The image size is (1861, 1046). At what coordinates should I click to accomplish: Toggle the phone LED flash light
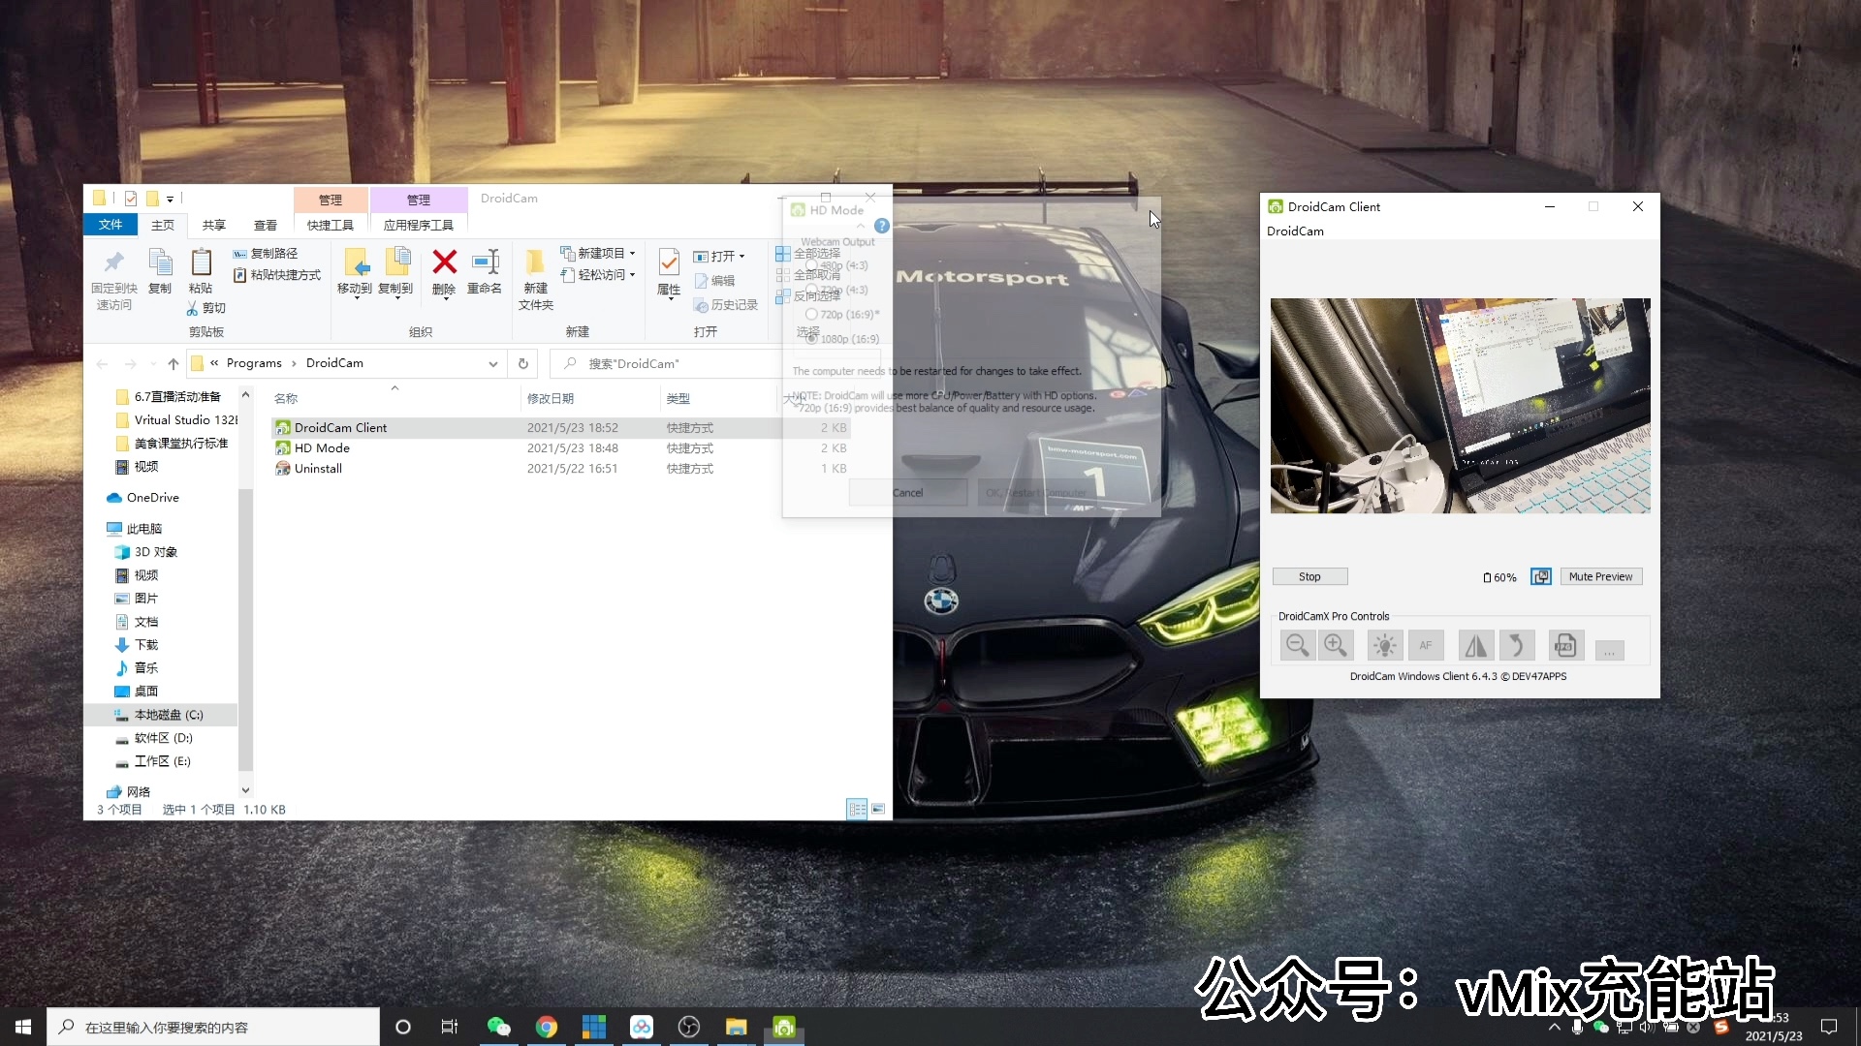click(1384, 645)
